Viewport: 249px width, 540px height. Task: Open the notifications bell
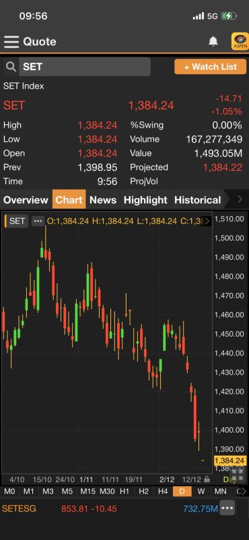point(213,42)
